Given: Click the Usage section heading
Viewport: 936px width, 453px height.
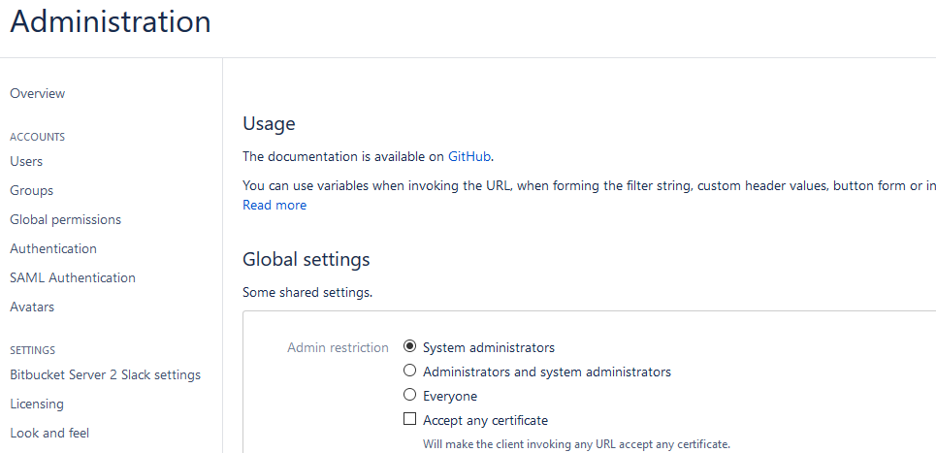Looking at the screenshot, I should point(269,123).
